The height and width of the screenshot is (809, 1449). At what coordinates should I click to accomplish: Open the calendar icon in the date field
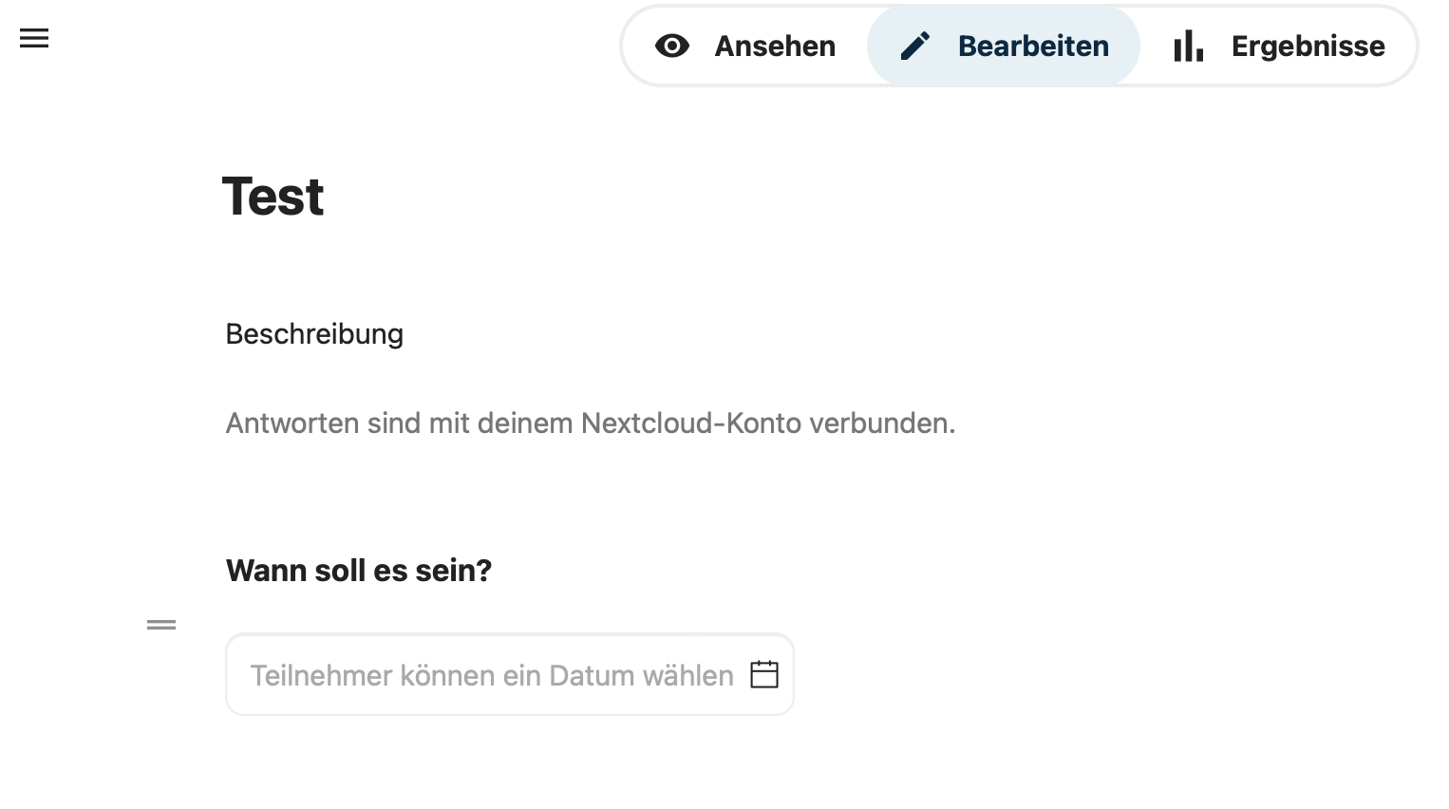[764, 674]
